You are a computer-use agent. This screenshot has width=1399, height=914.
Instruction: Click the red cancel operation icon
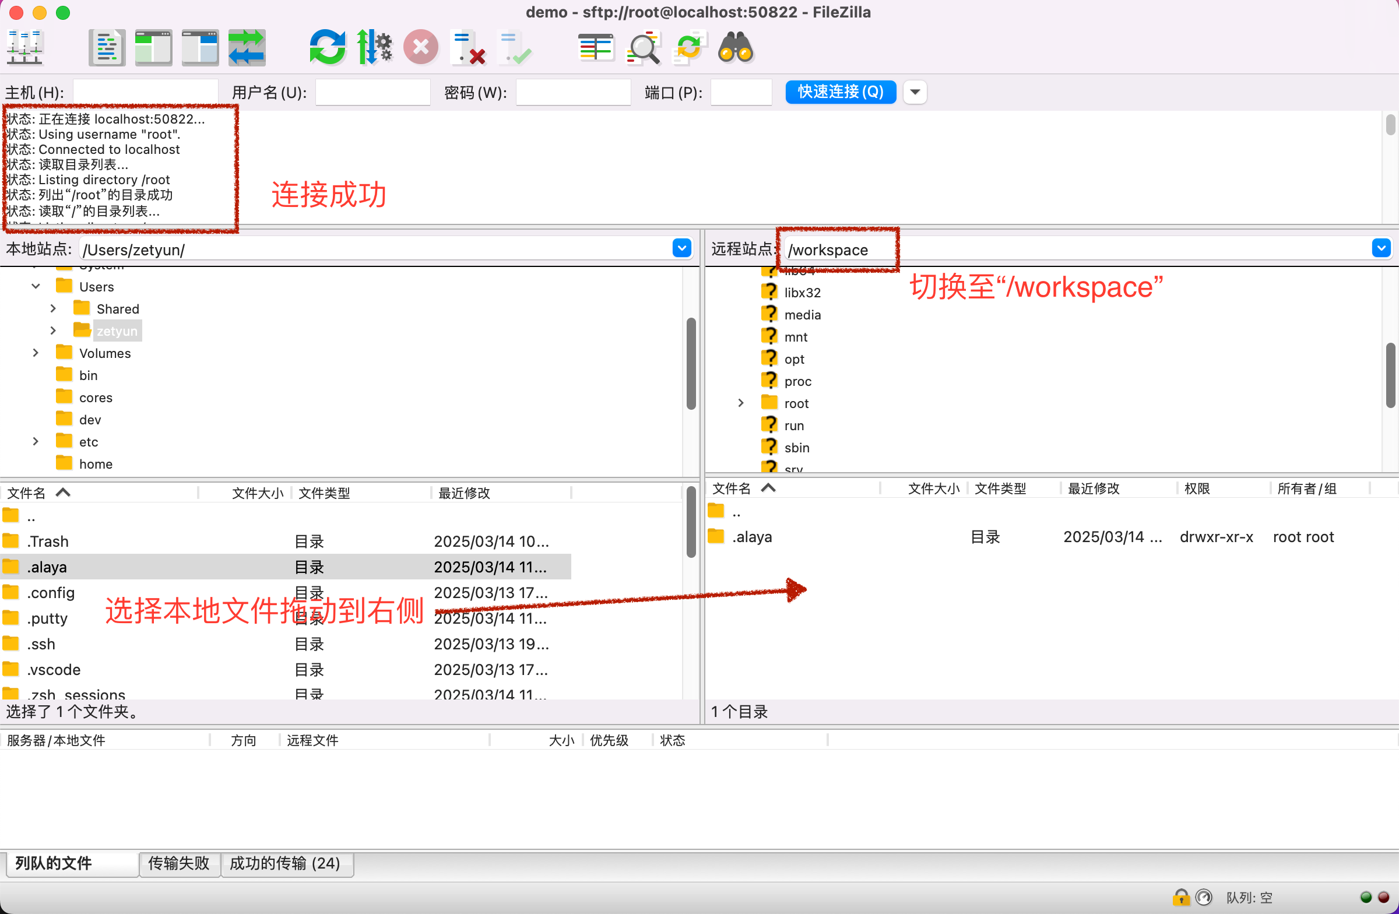click(x=421, y=47)
